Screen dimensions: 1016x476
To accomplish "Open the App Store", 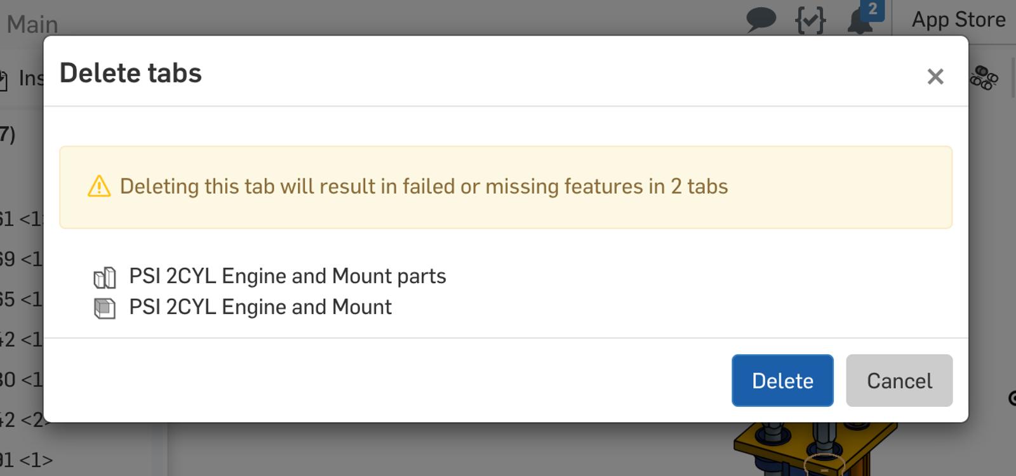I will click(958, 20).
